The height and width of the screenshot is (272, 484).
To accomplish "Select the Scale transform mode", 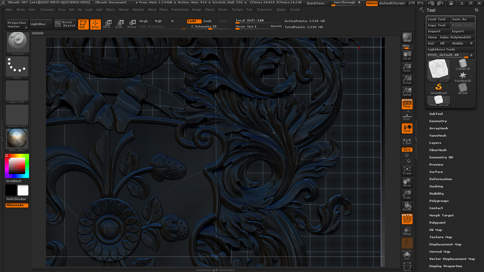I will click(119, 24).
